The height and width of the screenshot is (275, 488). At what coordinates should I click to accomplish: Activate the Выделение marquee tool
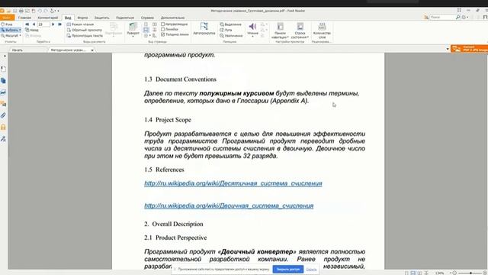tap(230, 24)
